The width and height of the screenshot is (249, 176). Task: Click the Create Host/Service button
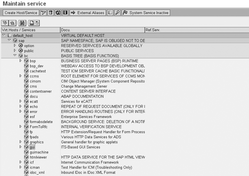click(21, 13)
